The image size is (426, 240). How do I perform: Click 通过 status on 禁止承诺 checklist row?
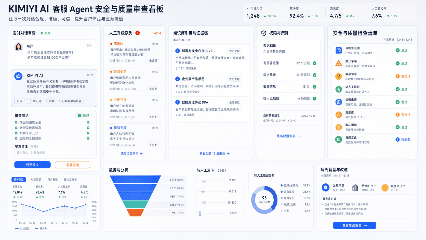402,63
